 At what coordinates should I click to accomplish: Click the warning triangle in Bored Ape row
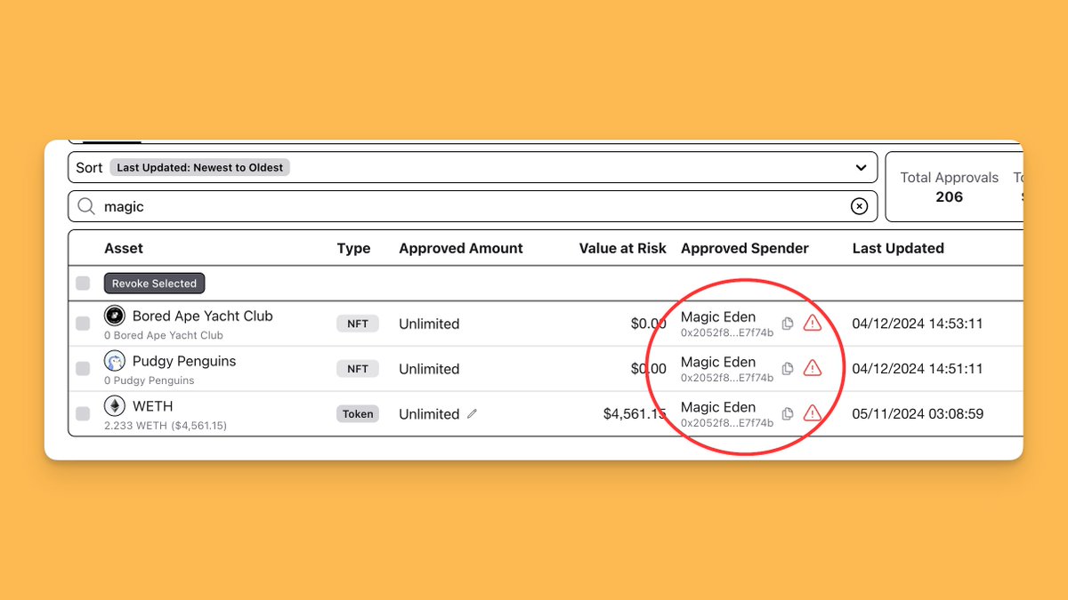click(x=813, y=324)
